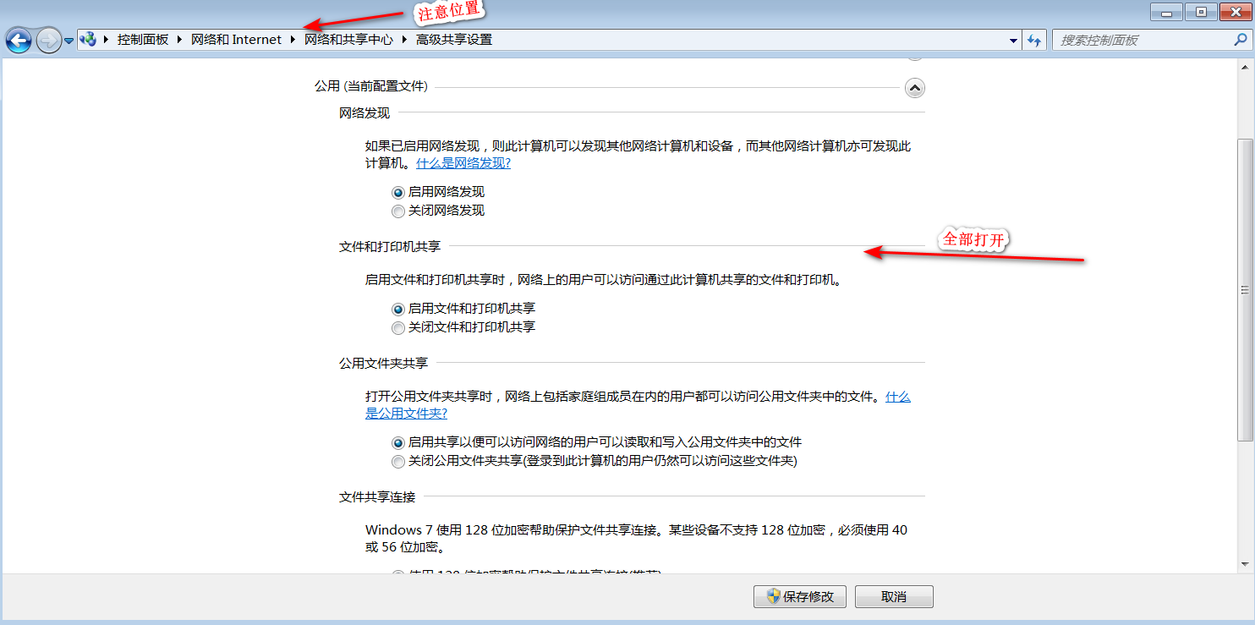Image resolution: width=1255 pixels, height=625 pixels.
Task: Select 启用文件和打印机共享 option
Action: [x=398, y=309]
